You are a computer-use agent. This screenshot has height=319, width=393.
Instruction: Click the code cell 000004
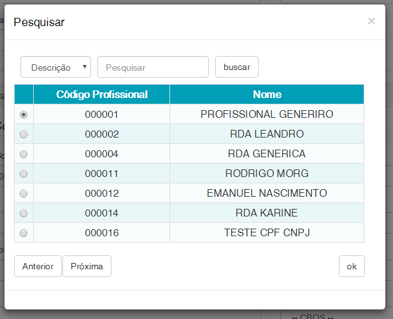coord(102,154)
